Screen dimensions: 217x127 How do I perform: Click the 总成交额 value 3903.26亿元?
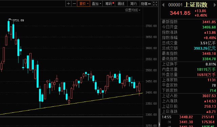(x=205, y=48)
